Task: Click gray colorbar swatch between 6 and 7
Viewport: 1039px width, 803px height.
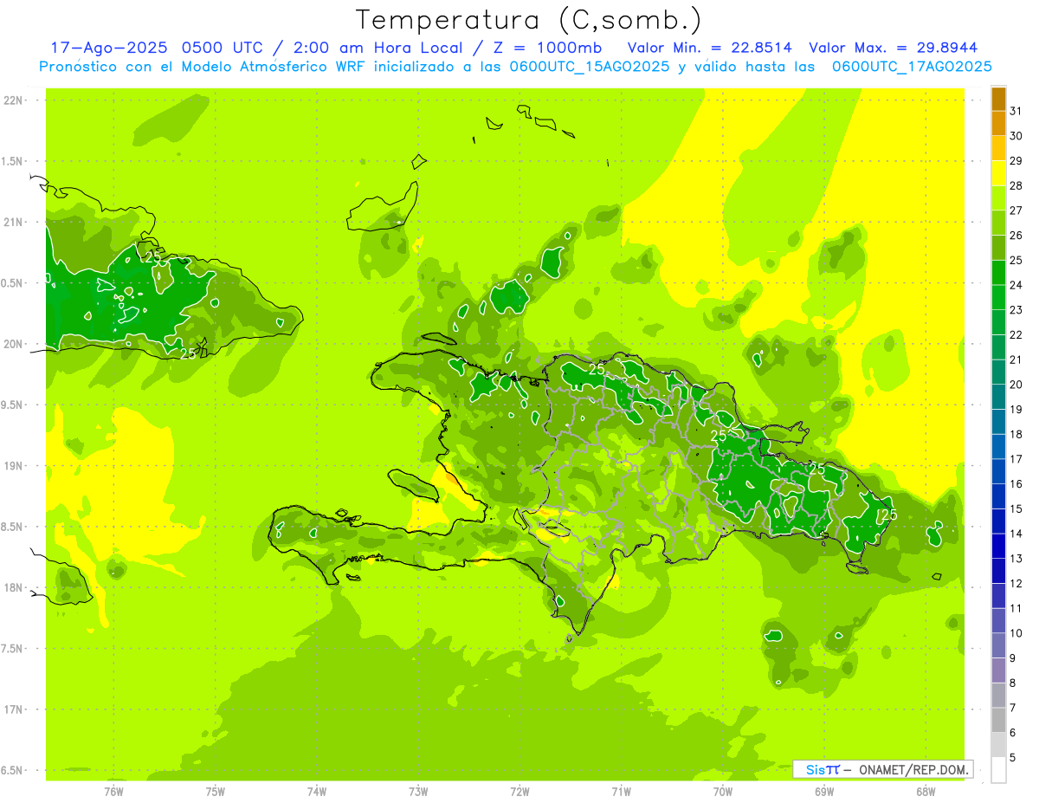Action: coord(998,720)
